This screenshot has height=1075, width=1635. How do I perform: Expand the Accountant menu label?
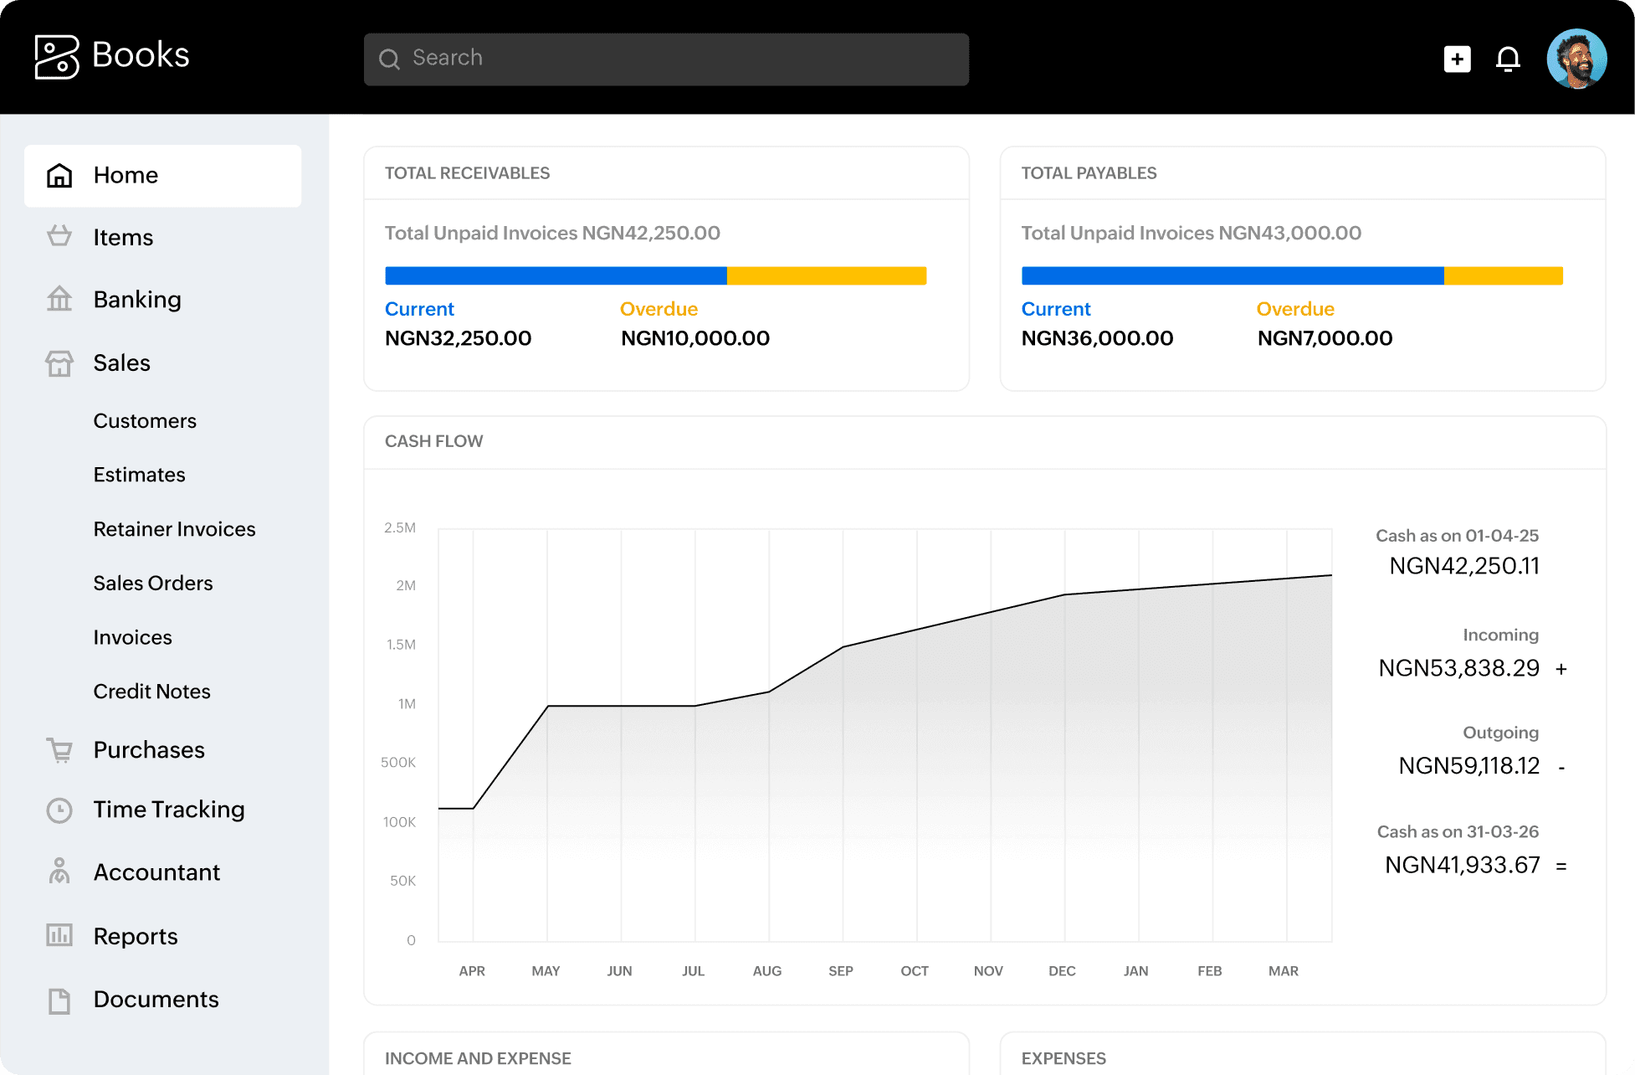tap(156, 872)
